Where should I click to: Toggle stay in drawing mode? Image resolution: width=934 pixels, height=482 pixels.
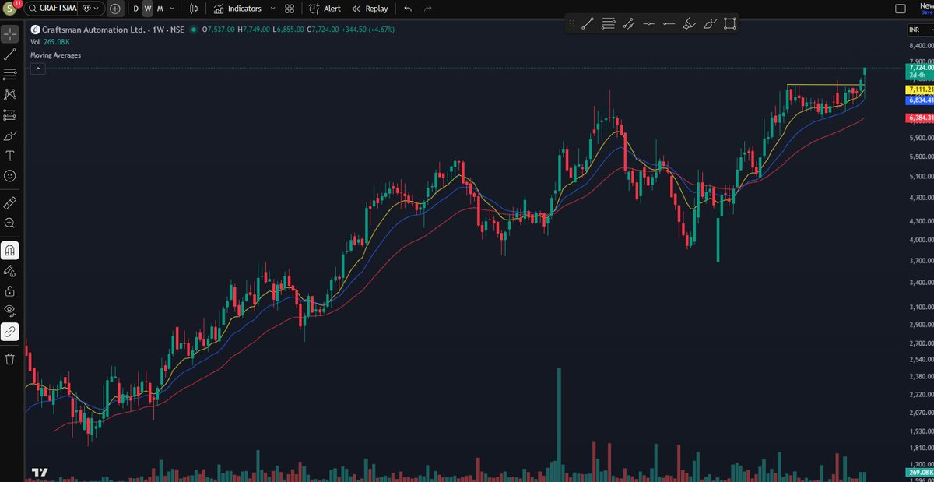coord(9,271)
